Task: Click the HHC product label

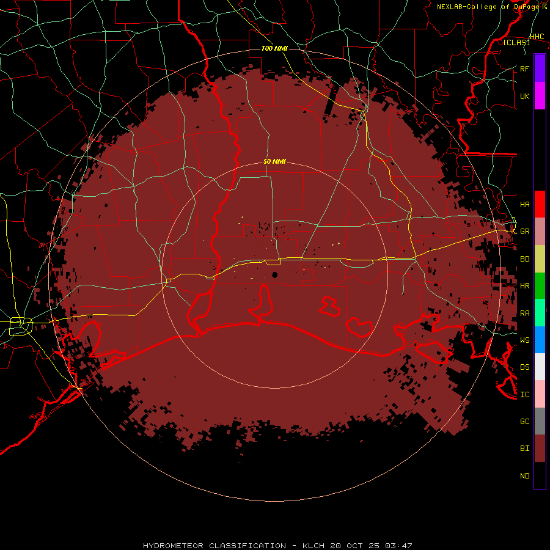Action: coord(537,37)
